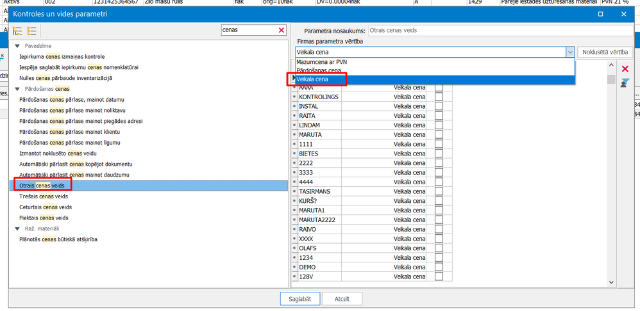The height and width of the screenshot is (311, 640).
Task: Tick the checkbox for user RAITA
Action: 439,116
